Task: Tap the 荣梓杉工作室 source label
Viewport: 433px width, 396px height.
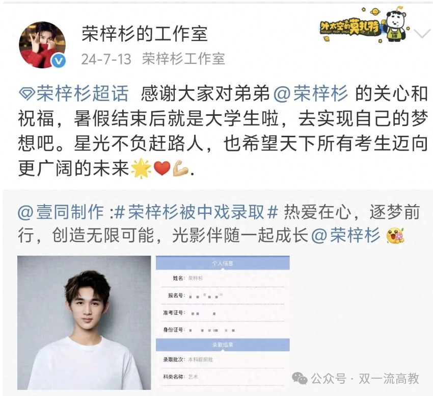Action: pyautogui.click(x=183, y=59)
